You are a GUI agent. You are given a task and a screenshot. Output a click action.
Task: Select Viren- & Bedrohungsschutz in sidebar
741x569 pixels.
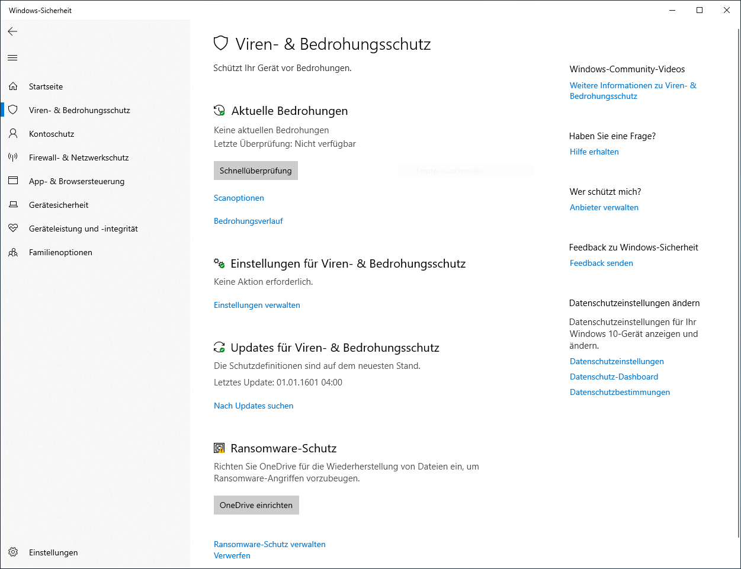point(79,110)
